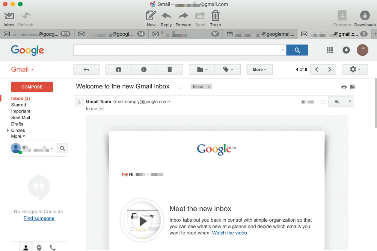Show search options dropdown arrow
The height and width of the screenshot is (251, 377).
pyautogui.click(x=283, y=50)
